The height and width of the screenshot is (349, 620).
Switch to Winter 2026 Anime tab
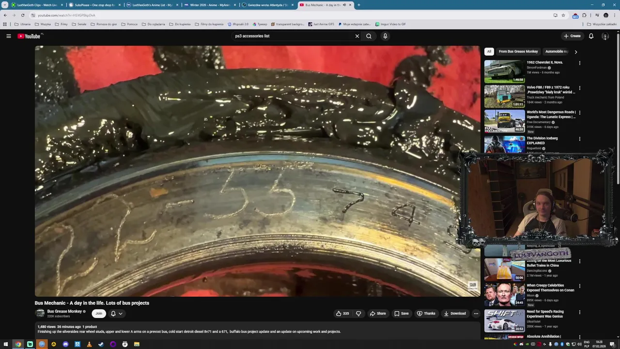pyautogui.click(x=210, y=5)
